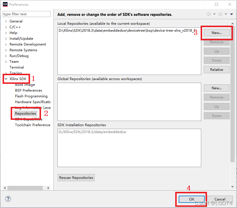The image size is (237, 208).
Task: Click the SDK icon in title bar
Action: pyautogui.click(x=5, y=4)
